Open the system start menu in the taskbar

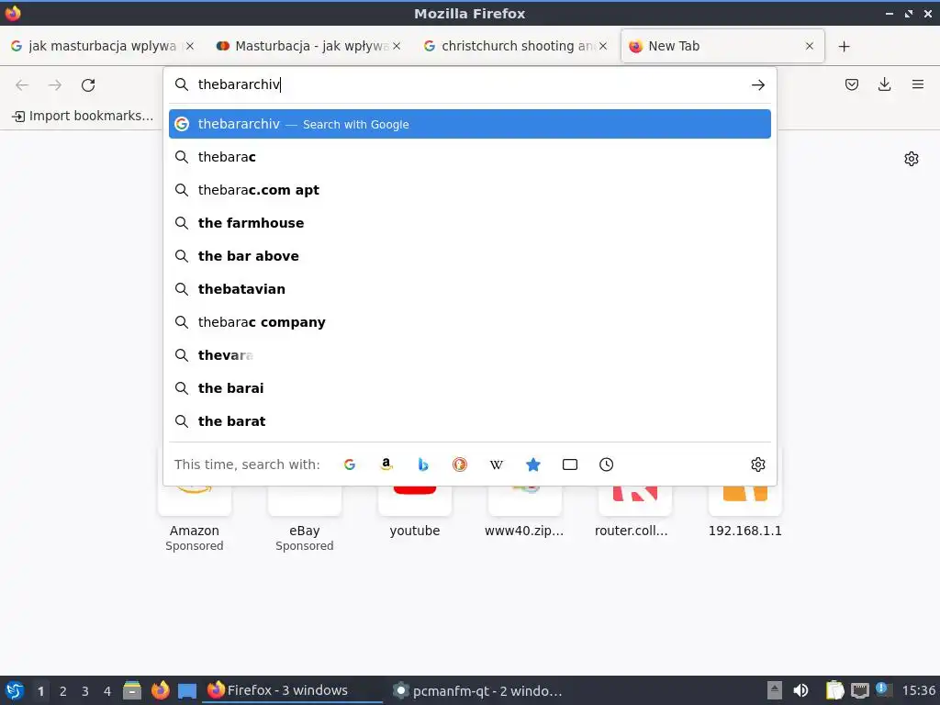15,690
